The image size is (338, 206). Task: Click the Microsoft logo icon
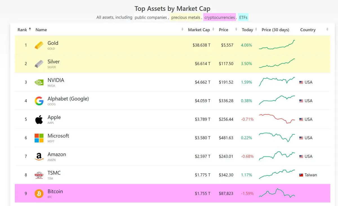point(39,138)
